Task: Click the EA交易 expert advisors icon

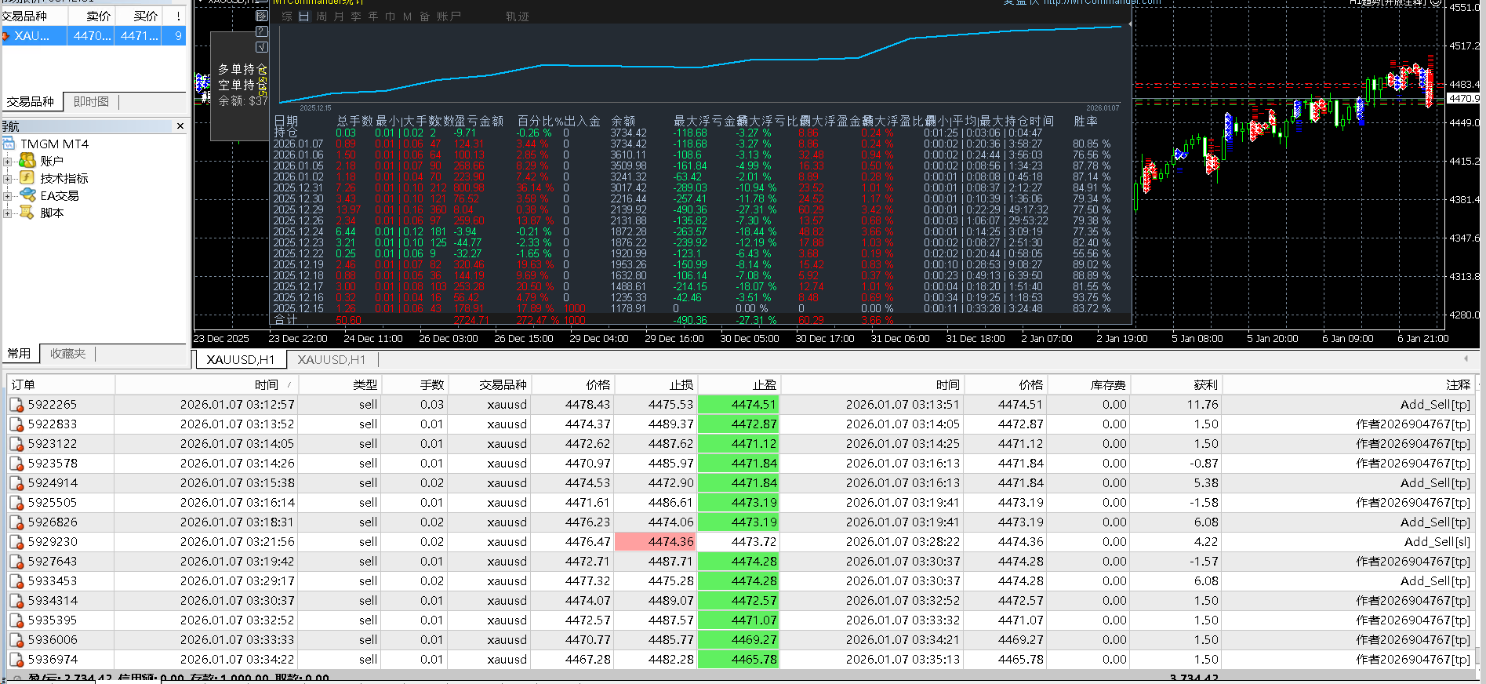Action: pyautogui.click(x=27, y=195)
